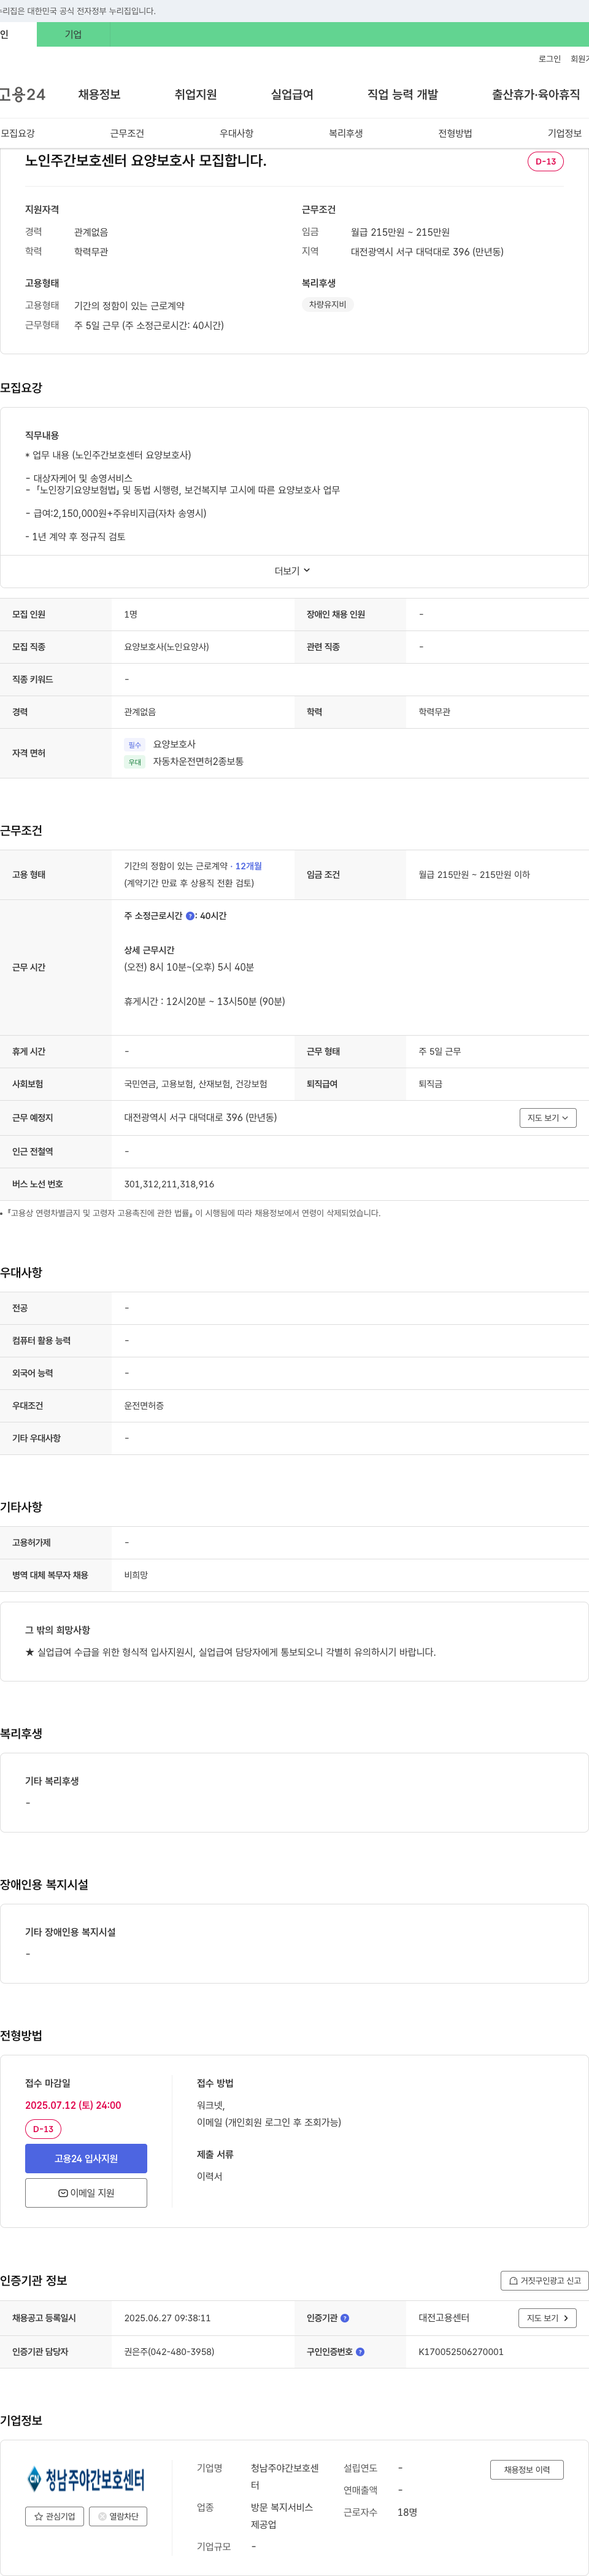
Task: Click the 고용24 입사지원 button
Action: pyautogui.click(x=86, y=2158)
